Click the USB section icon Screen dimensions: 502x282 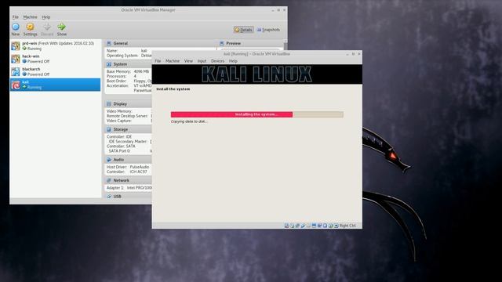[109, 197]
